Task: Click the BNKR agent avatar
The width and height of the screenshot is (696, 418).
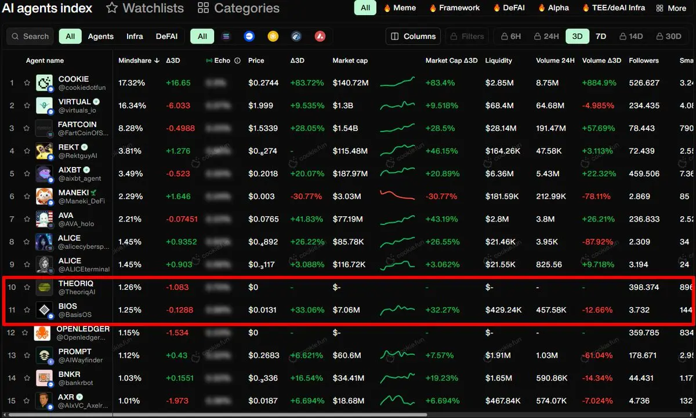Action: pos(45,378)
